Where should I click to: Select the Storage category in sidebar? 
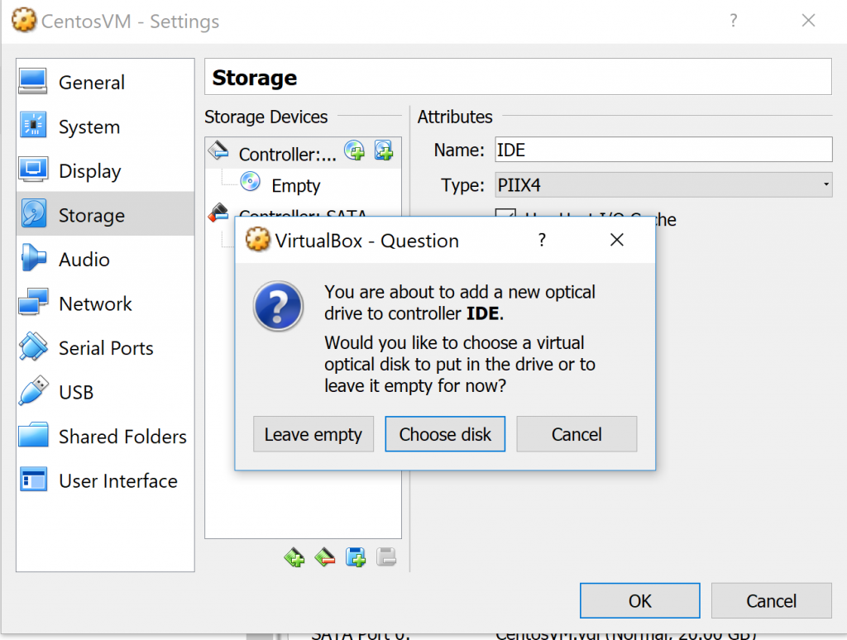(105, 215)
